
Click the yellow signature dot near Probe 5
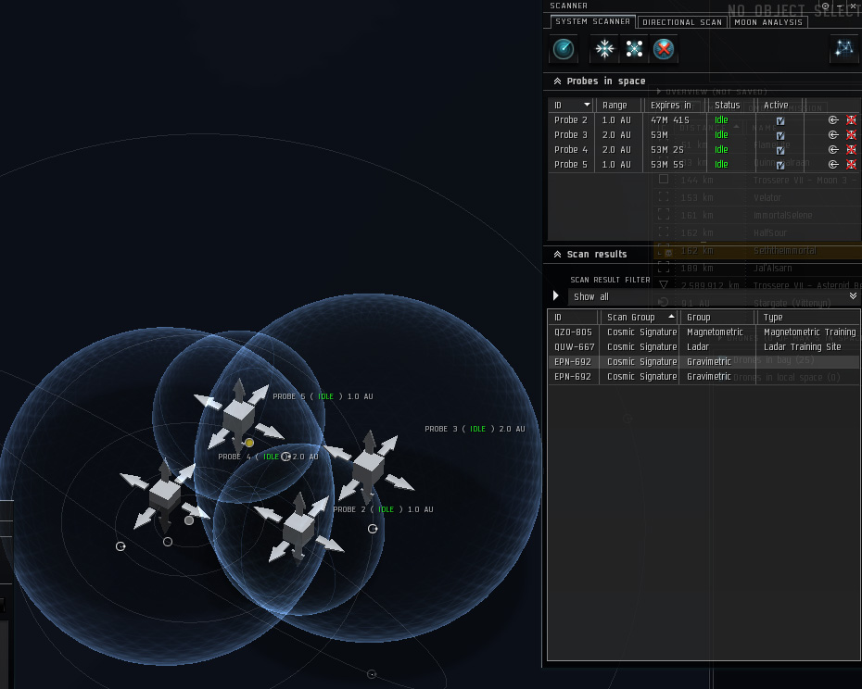click(x=249, y=443)
